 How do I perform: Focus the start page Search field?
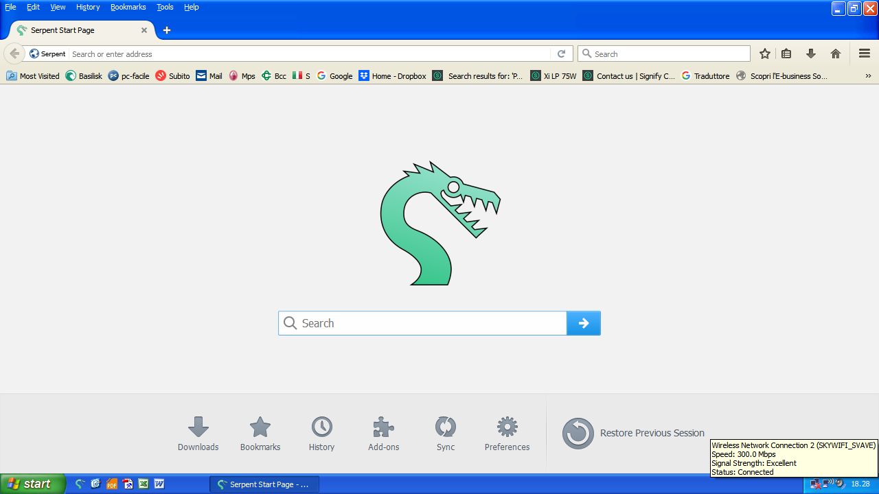pos(422,323)
